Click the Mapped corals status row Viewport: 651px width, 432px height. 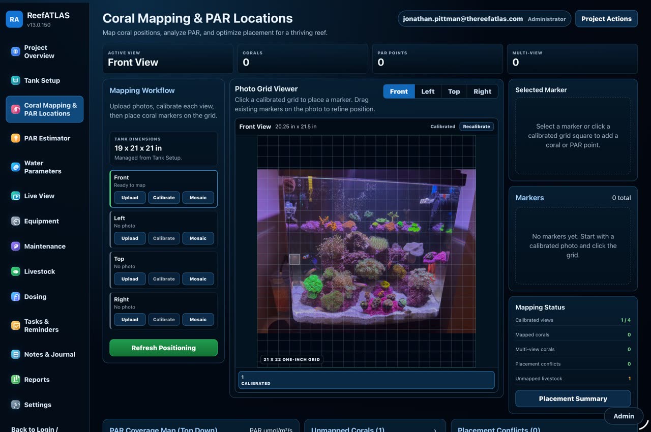(x=573, y=335)
